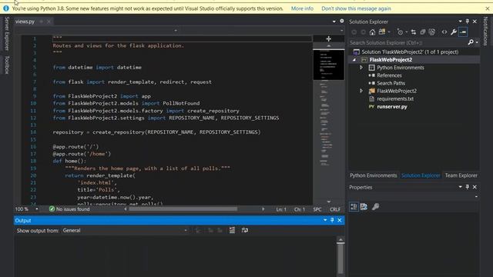Open the active documents list dropdown arrow
493x277 pixels.
tap(334, 22)
